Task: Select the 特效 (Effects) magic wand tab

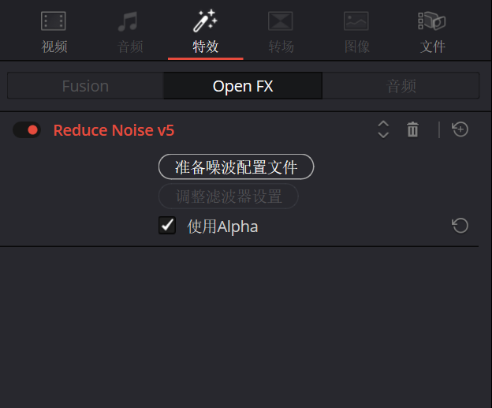Action: 206,32
